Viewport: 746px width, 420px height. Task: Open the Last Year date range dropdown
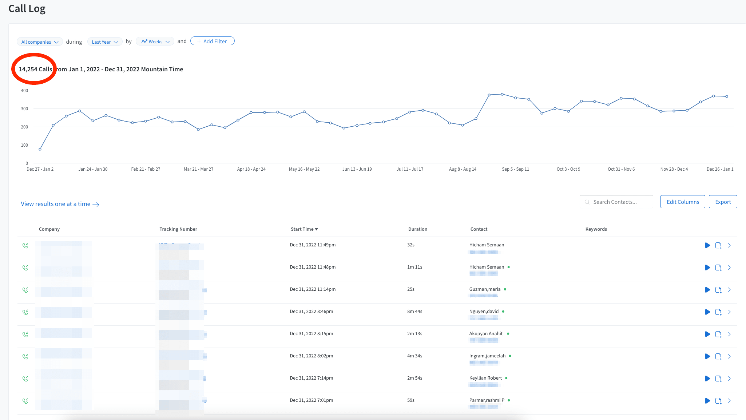(x=105, y=42)
